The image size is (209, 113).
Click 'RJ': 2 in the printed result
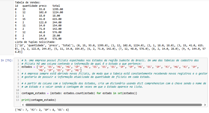(x=36, y=110)
